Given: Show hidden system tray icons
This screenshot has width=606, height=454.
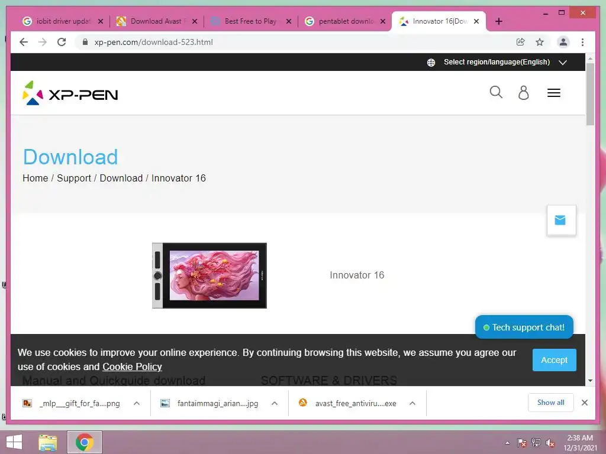Looking at the screenshot, I should pyautogui.click(x=507, y=443).
